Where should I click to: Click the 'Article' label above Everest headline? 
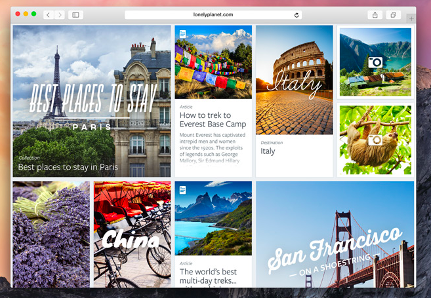click(x=186, y=107)
